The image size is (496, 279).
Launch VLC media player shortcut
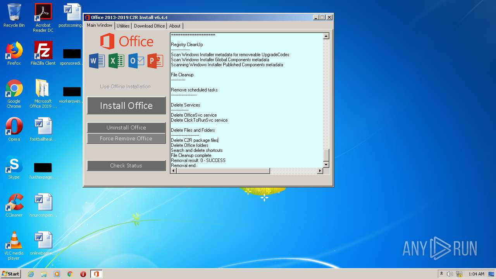click(x=14, y=246)
